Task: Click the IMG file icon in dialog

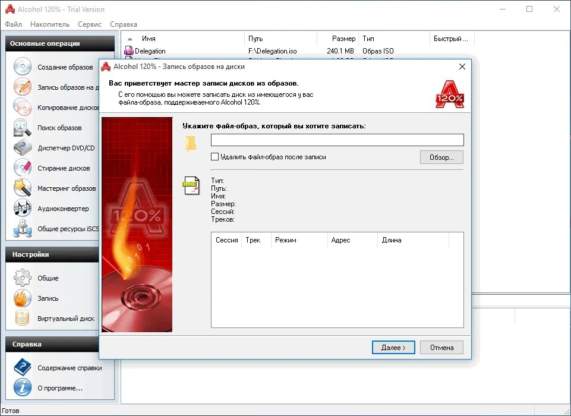Action: [x=191, y=185]
